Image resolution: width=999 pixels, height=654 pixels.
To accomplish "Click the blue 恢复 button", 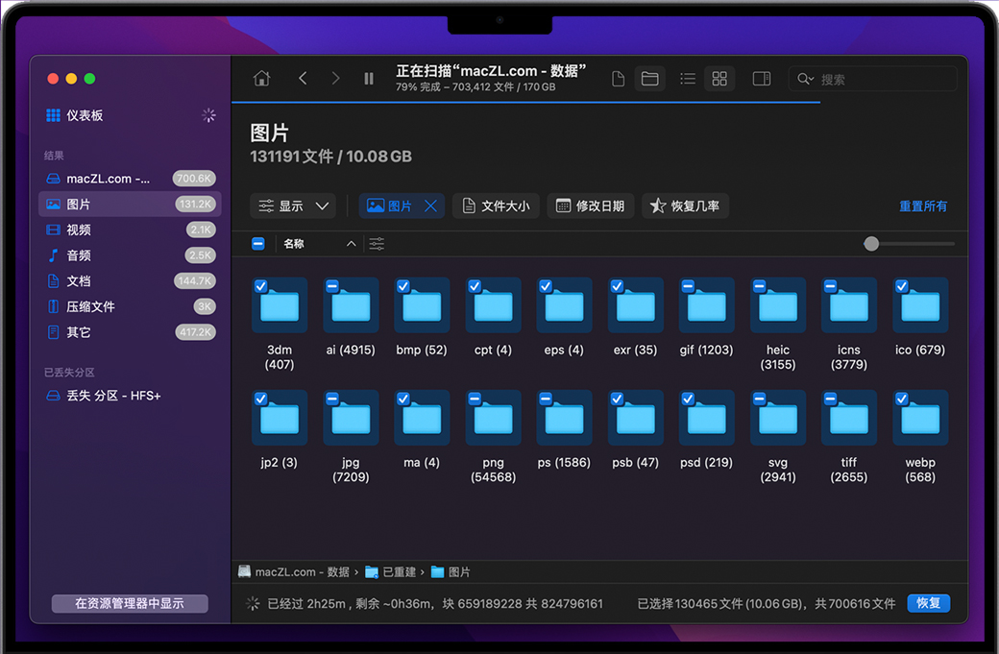I will point(928,603).
